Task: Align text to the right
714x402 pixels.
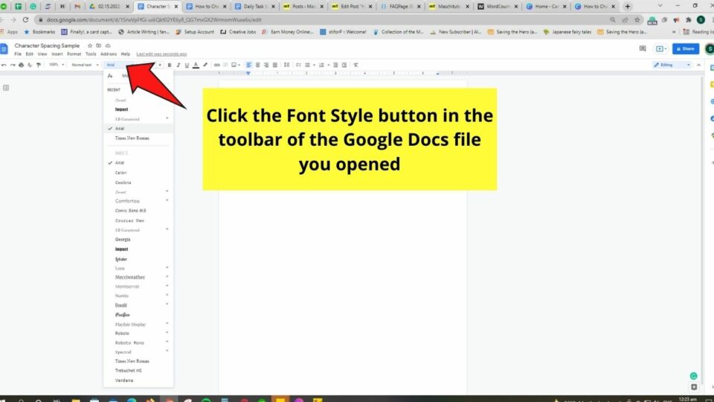Action: pyautogui.click(x=266, y=66)
